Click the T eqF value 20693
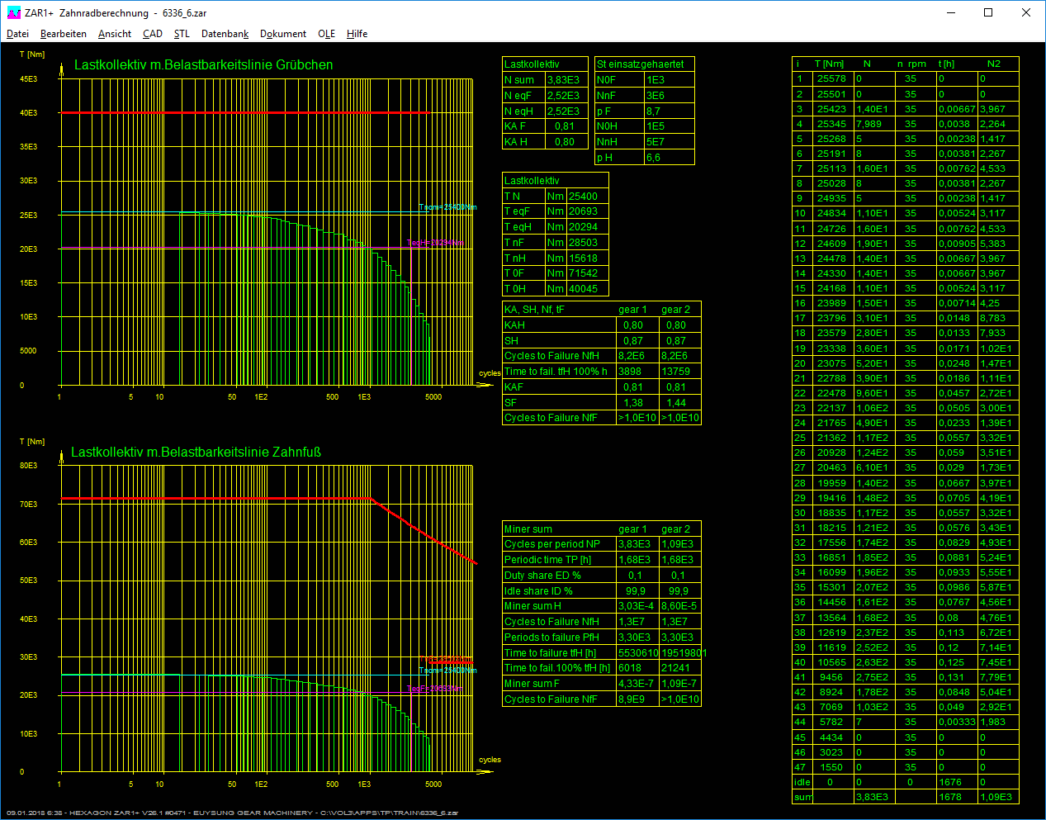The image size is (1046, 820). (583, 211)
